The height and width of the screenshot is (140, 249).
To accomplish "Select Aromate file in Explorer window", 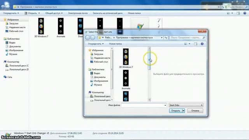I will pyautogui.click(x=61, y=28).
